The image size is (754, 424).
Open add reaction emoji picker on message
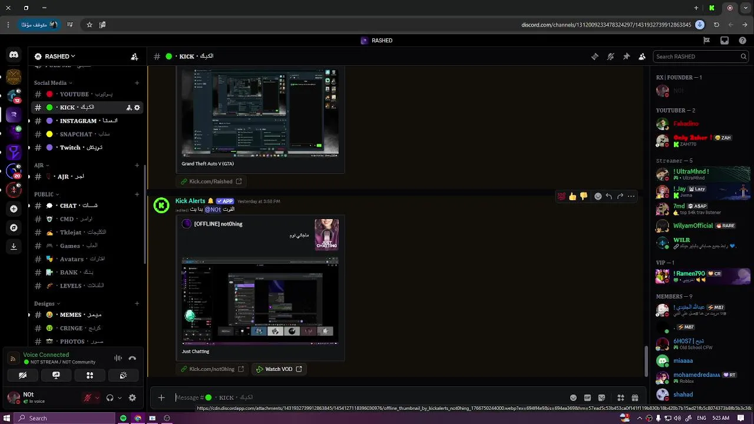598,196
